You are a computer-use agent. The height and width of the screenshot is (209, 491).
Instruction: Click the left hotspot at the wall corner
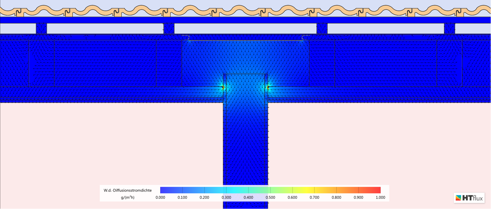click(x=223, y=88)
